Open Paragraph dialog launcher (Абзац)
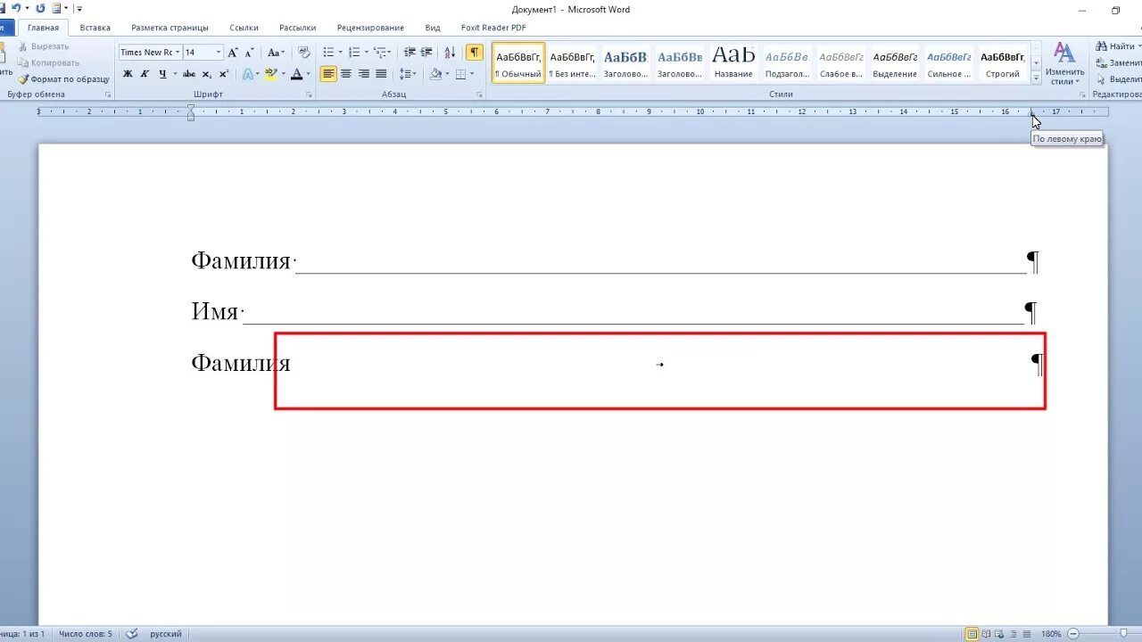Screen dimensions: 1142x642 point(478,95)
